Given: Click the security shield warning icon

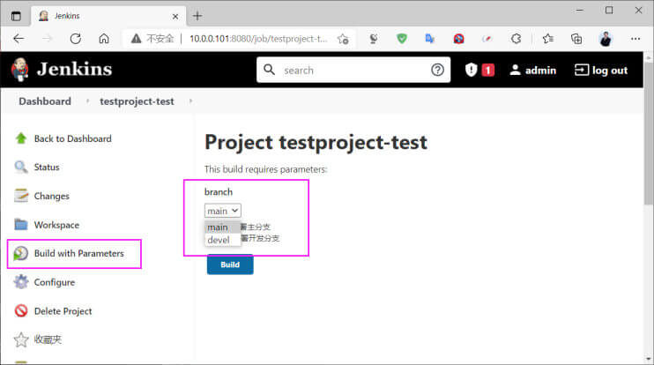Looking at the screenshot, I should pos(471,70).
